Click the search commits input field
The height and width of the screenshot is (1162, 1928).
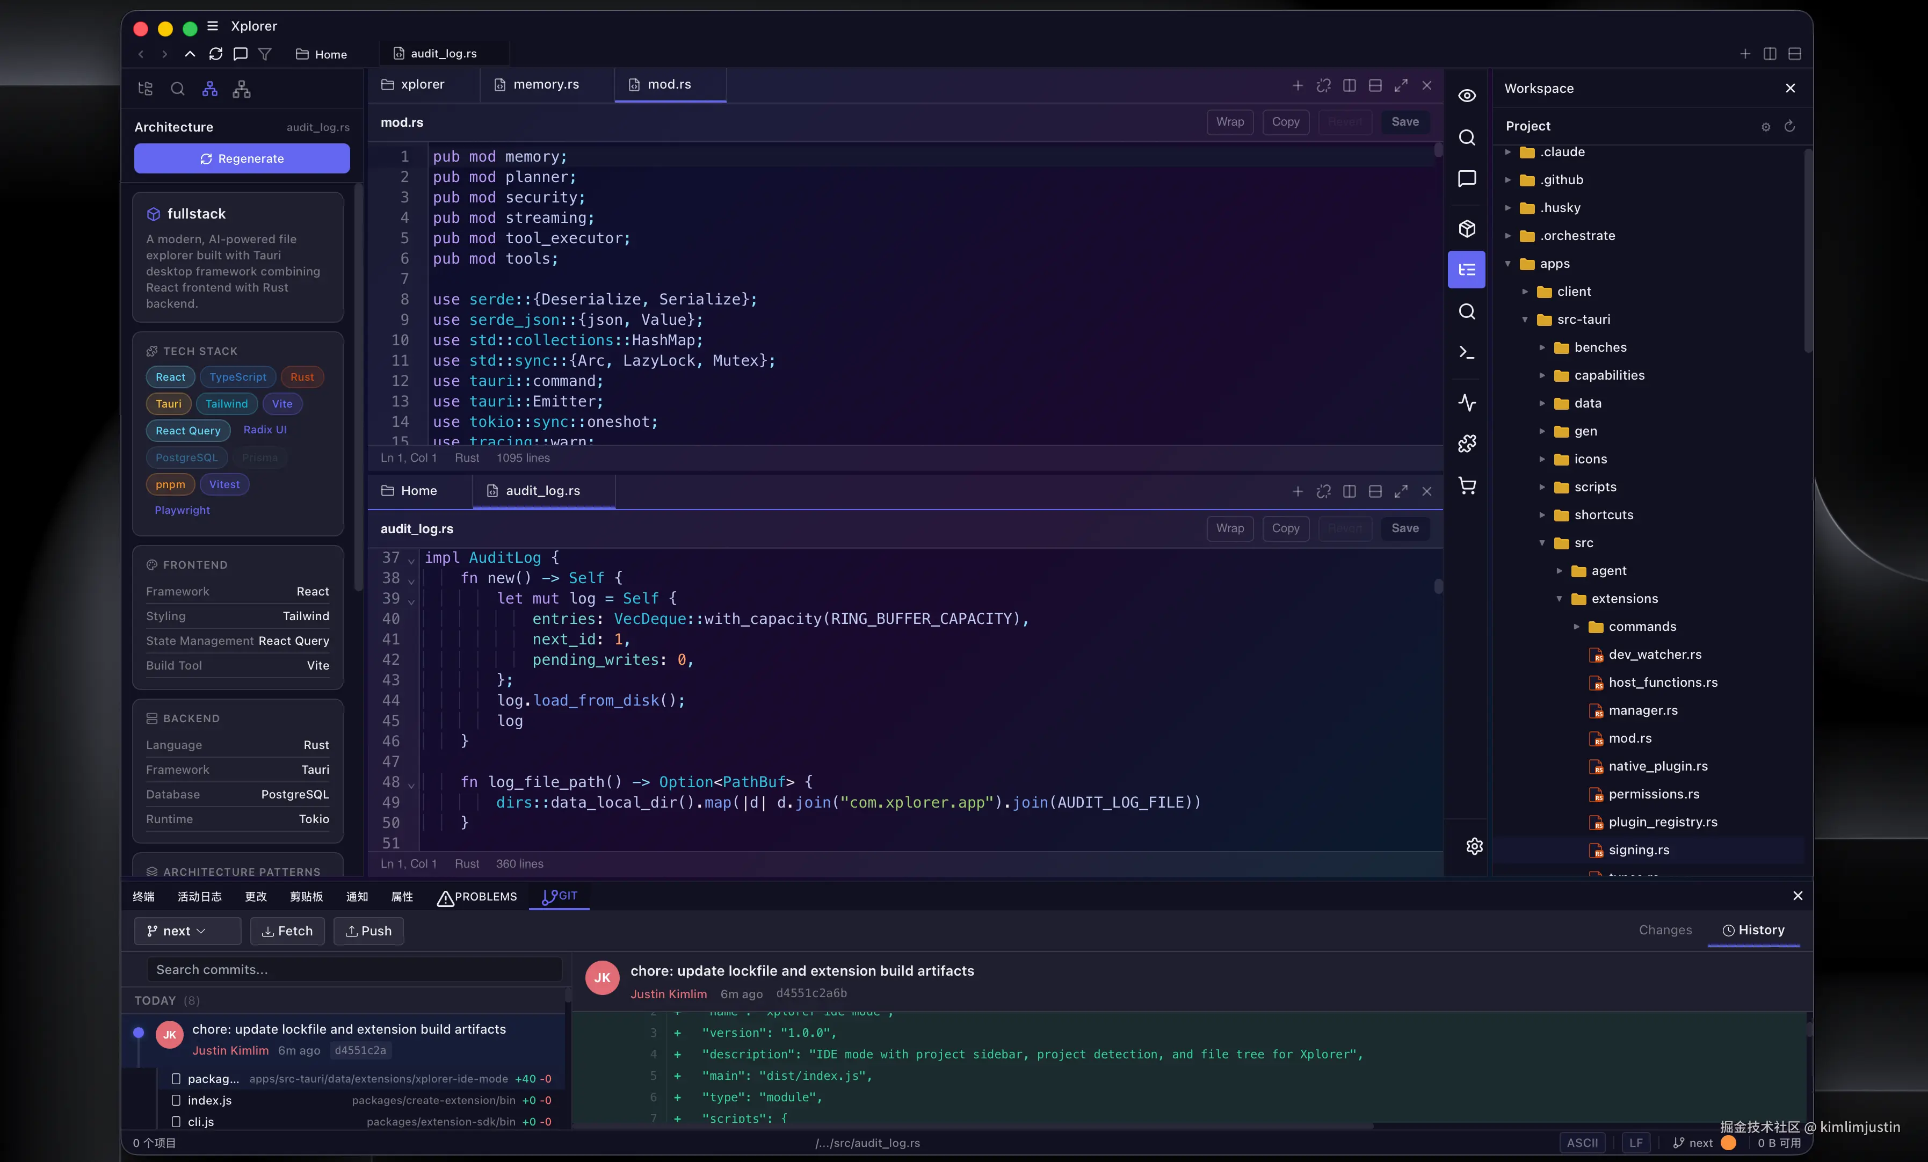click(x=354, y=970)
